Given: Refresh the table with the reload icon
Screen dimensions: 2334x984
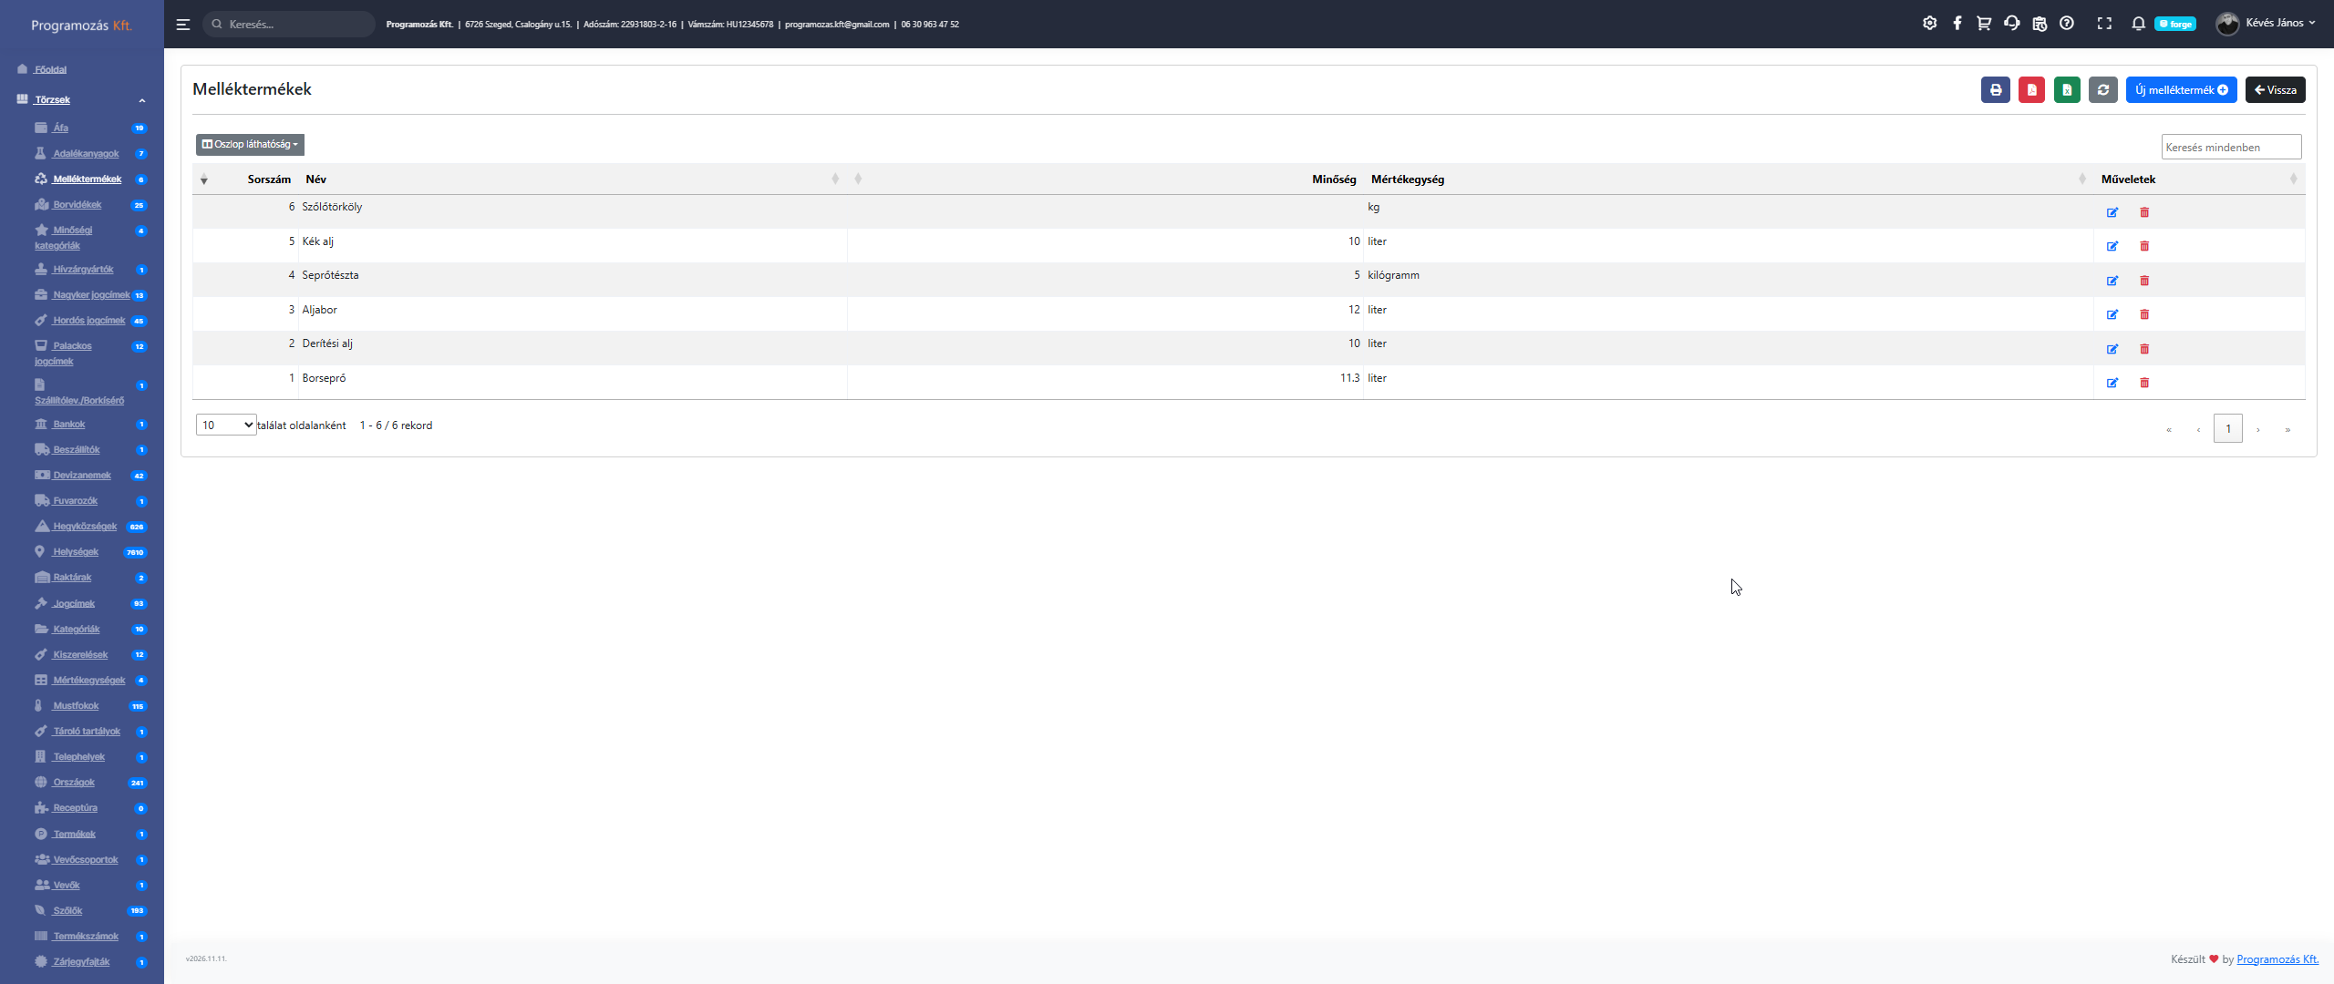Looking at the screenshot, I should [2102, 90].
